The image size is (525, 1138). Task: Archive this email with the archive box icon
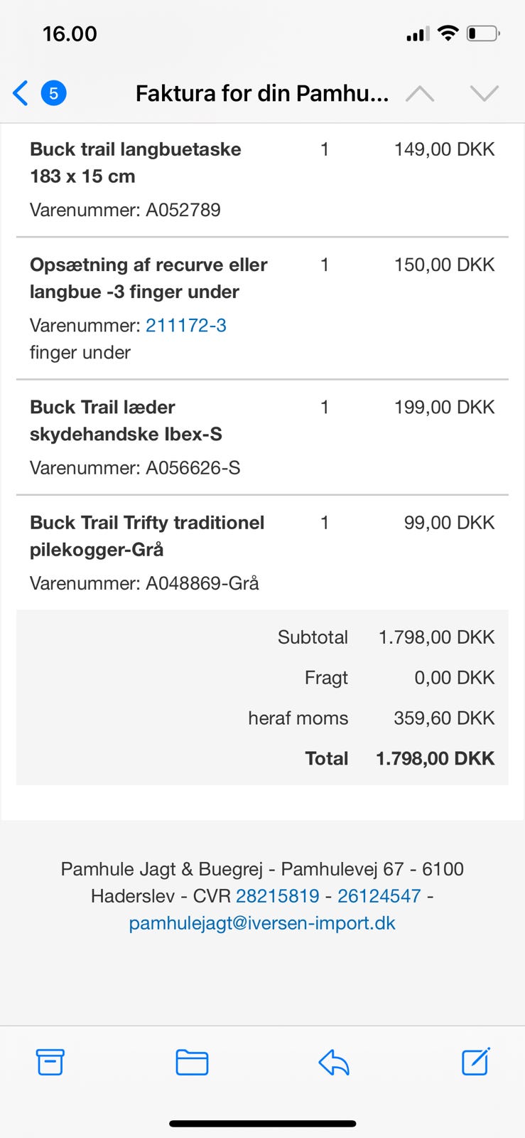pos(50,1062)
